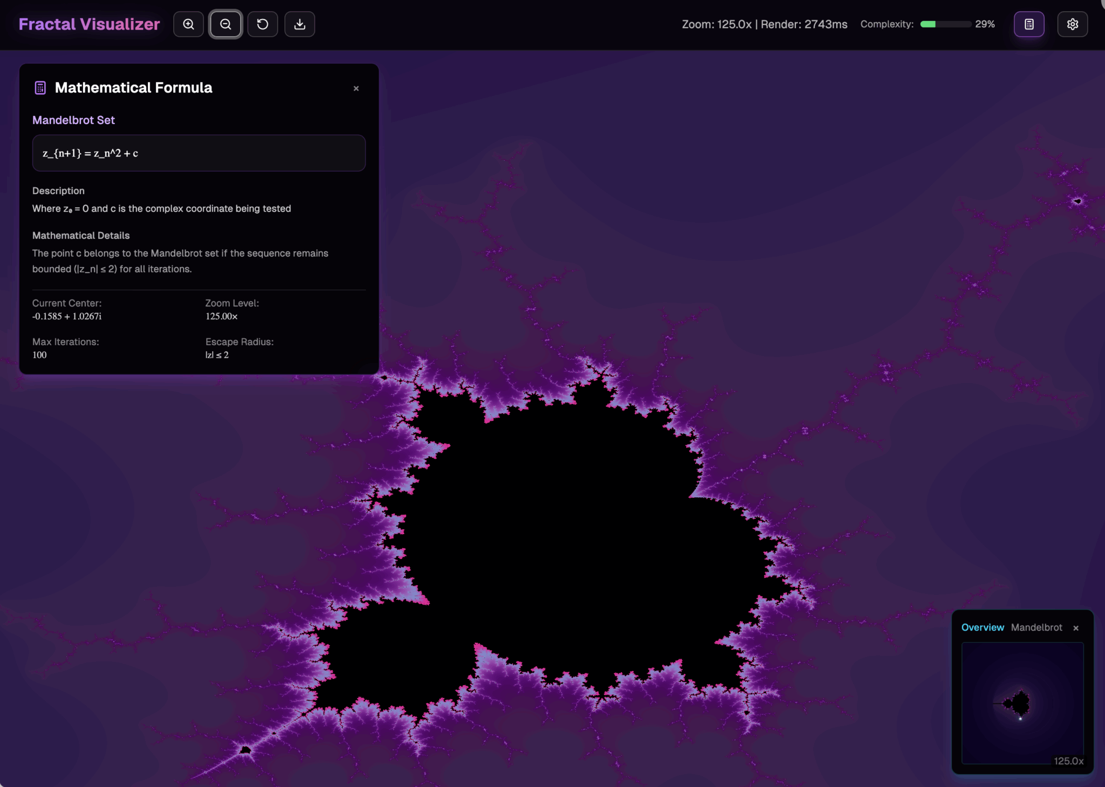This screenshot has width=1105, height=787.
Task: Click the calculator icon beside Mathematical Formula
Action: 40,88
